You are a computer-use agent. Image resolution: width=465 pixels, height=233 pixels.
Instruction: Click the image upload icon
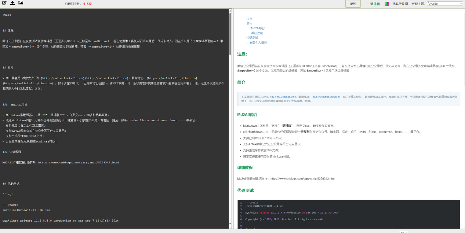point(21,3)
